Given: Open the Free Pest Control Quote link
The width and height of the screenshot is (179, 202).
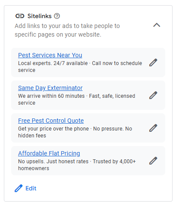Looking at the screenshot, I should coord(51,121).
